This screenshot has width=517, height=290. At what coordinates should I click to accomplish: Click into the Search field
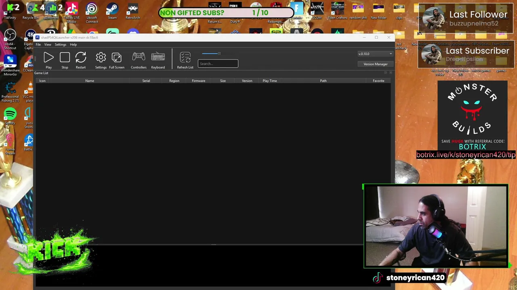click(x=218, y=64)
